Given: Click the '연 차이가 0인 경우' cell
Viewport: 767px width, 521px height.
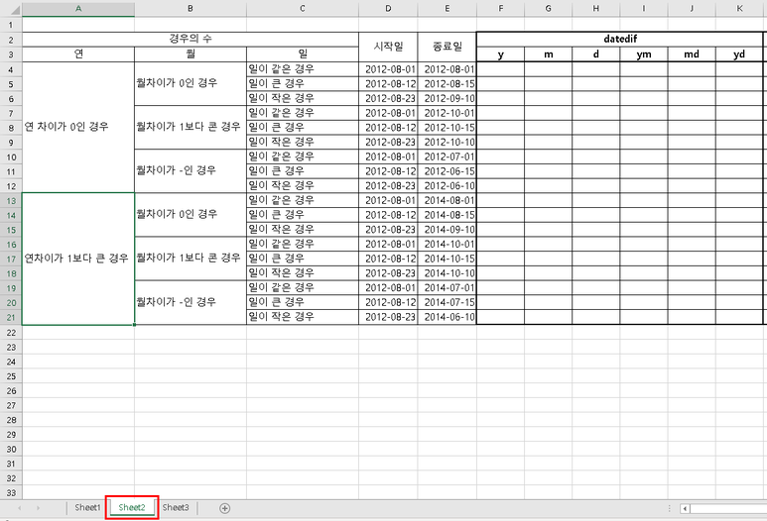Looking at the screenshot, I should [x=78, y=127].
